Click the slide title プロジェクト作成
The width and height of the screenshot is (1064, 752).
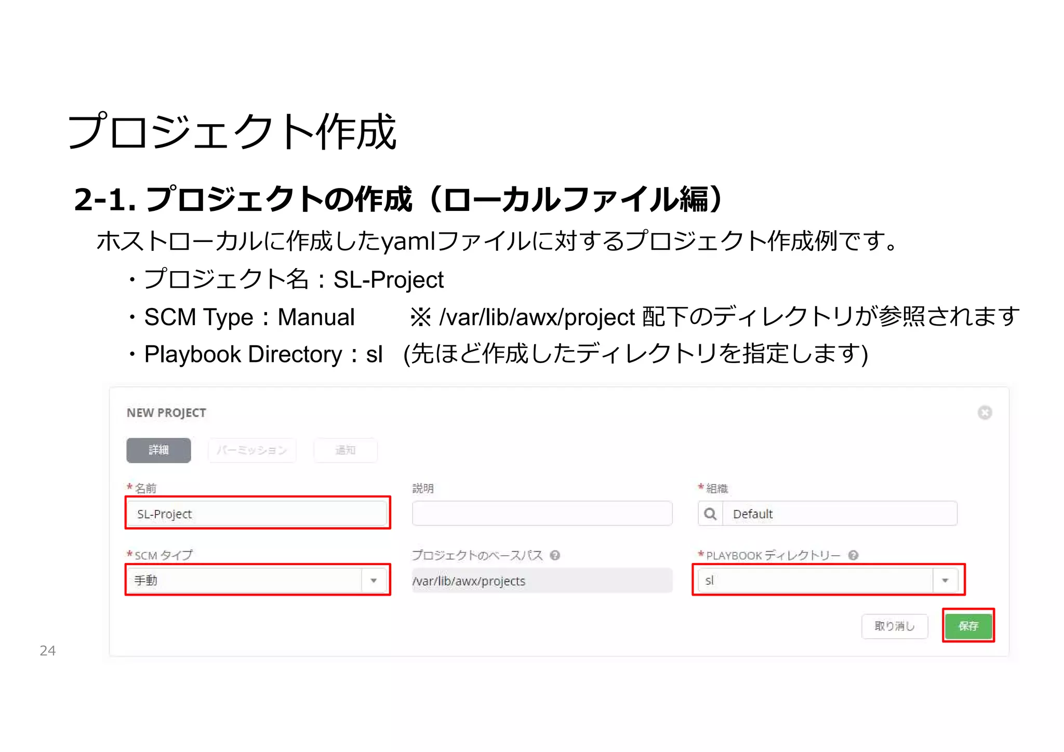tap(232, 131)
